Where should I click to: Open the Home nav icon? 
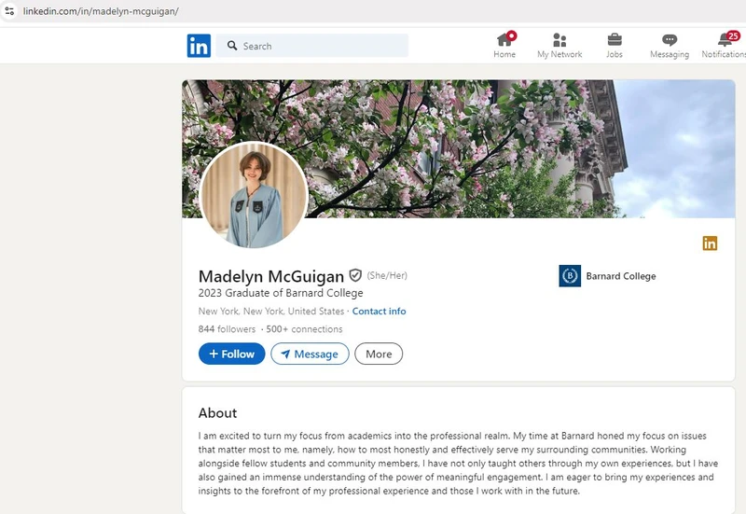click(504, 40)
